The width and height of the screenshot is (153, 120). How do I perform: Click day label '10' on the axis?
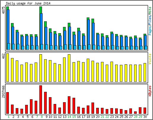coord(50,117)
